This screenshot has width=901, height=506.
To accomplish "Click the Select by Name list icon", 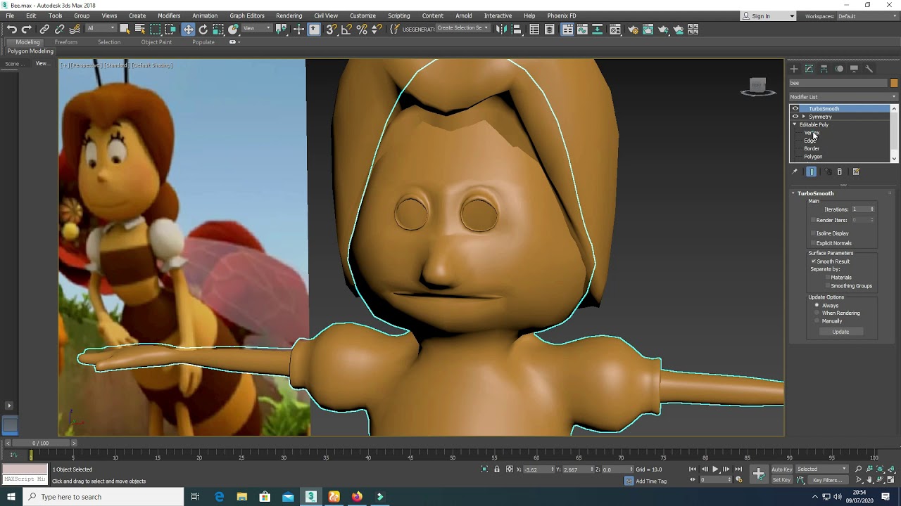I will [140, 29].
